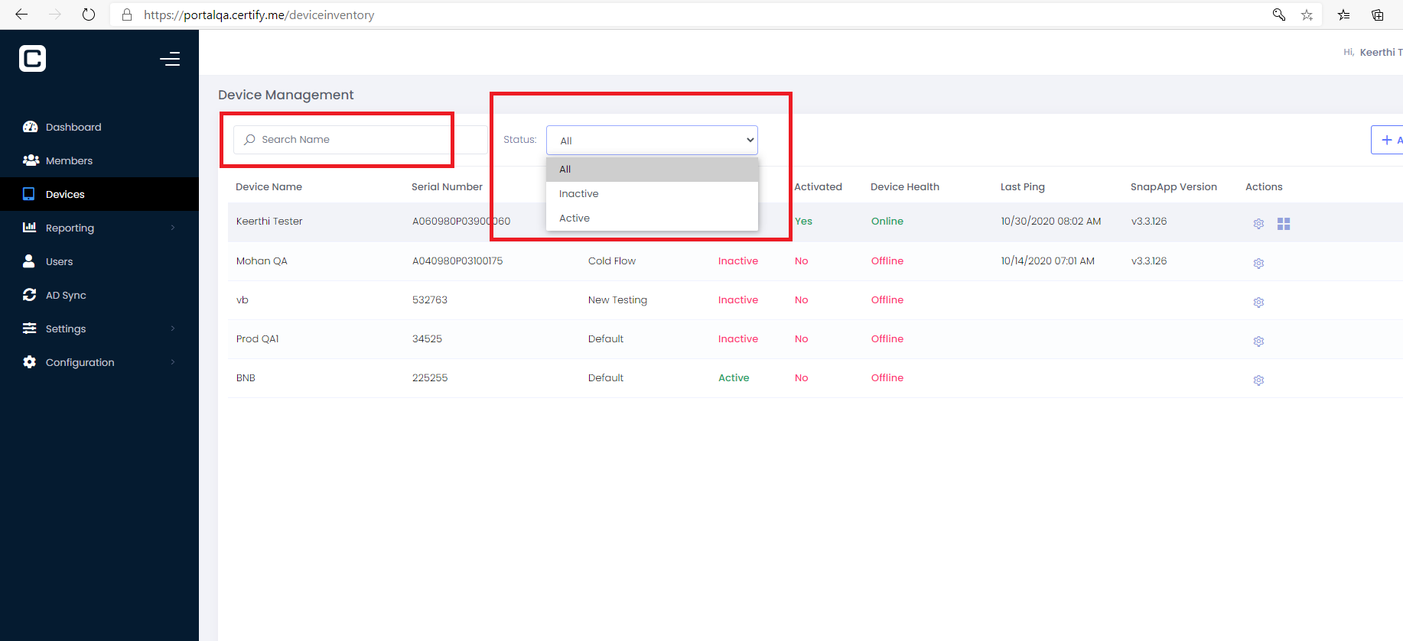Screen dimensions: 1403x641
Task: Open the Status dropdown combo box
Action: click(652, 140)
